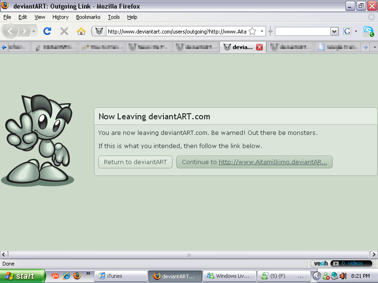Switch to Windows Live Messenger taskbar button
This screenshot has width=378, height=283.
(230, 276)
